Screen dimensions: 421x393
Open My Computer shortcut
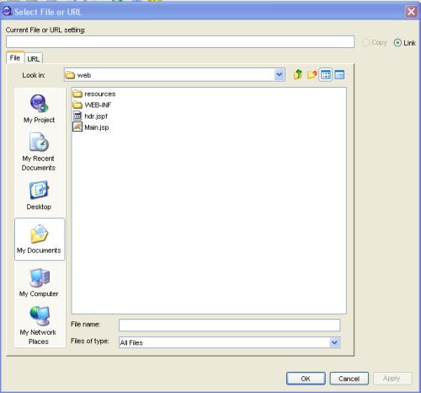click(x=39, y=283)
